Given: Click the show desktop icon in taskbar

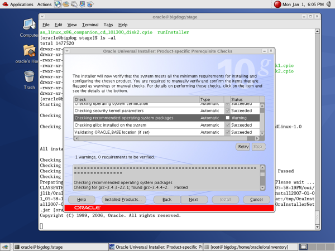Looking at the screenshot, I should pos(5,247).
